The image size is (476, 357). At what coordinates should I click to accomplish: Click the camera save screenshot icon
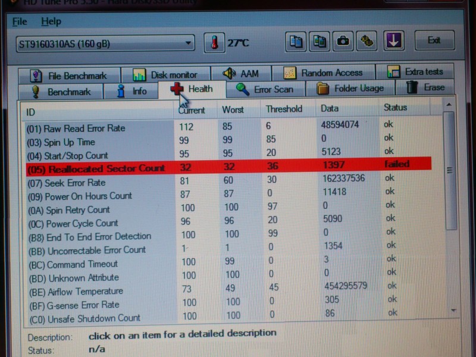click(343, 40)
